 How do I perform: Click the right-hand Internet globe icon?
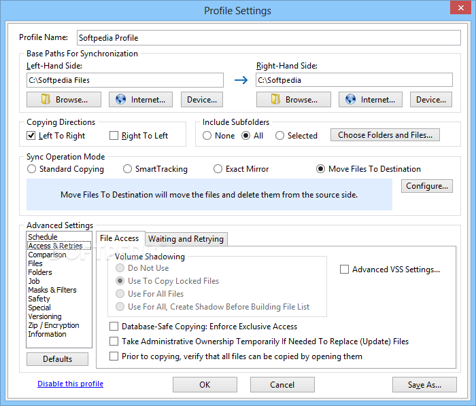point(350,99)
